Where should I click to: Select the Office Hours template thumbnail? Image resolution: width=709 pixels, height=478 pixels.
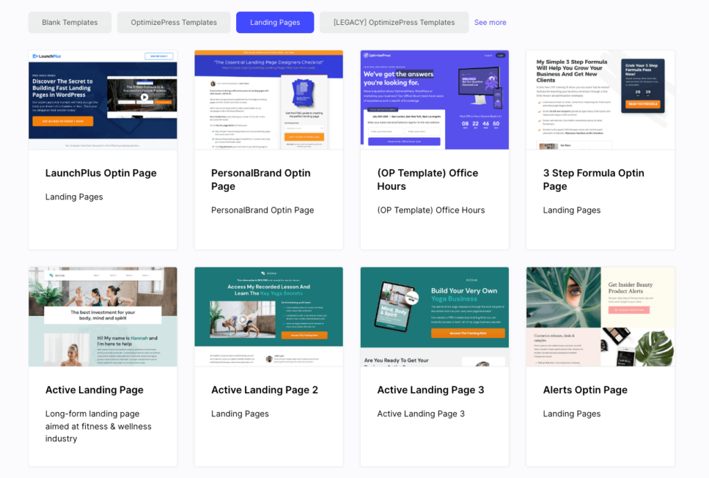(435, 100)
